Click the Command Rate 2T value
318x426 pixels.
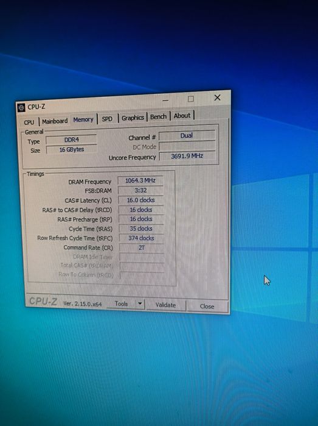pyautogui.click(x=142, y=248)
